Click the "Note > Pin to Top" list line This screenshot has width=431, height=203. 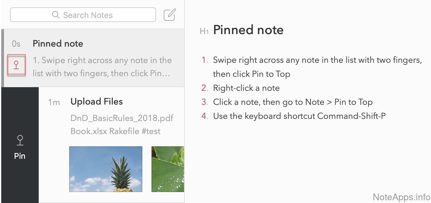pyautogui.click(x=293, y=102)
